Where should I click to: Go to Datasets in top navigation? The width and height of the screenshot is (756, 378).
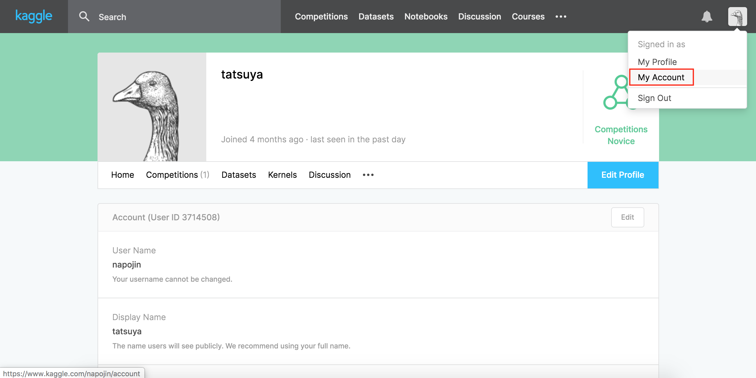tap(376, 17)
